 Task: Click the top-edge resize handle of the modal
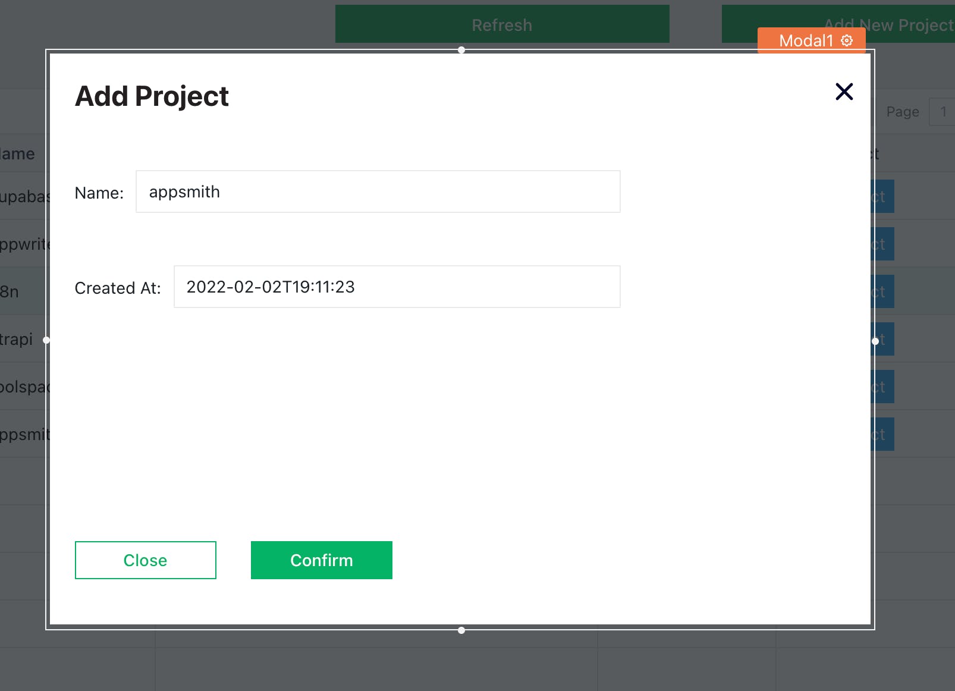pos(461,50)
